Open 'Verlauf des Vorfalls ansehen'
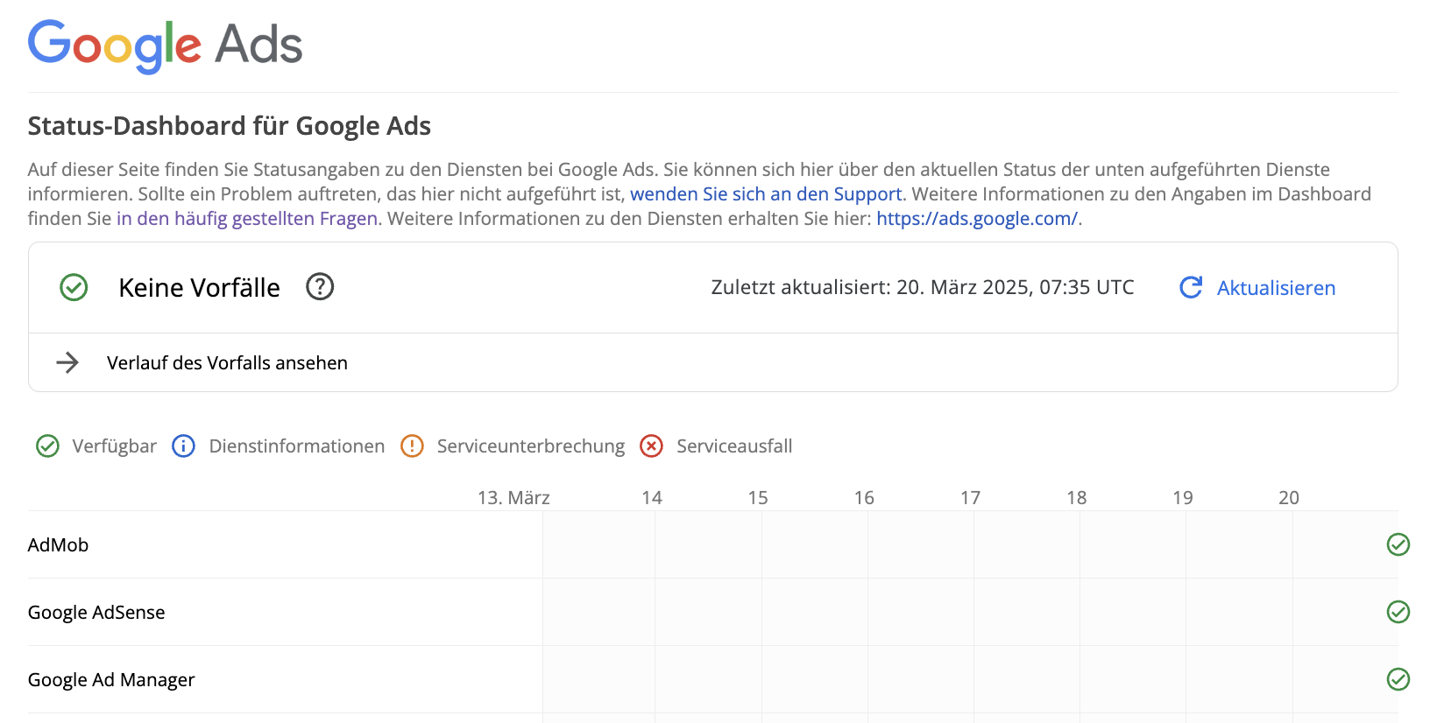This screenshot has width=1430, height=723. point(227,362)
